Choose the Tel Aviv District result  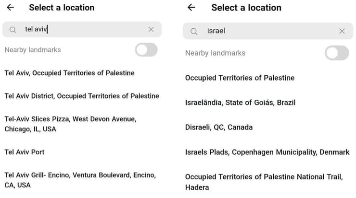tap(81, 96)
